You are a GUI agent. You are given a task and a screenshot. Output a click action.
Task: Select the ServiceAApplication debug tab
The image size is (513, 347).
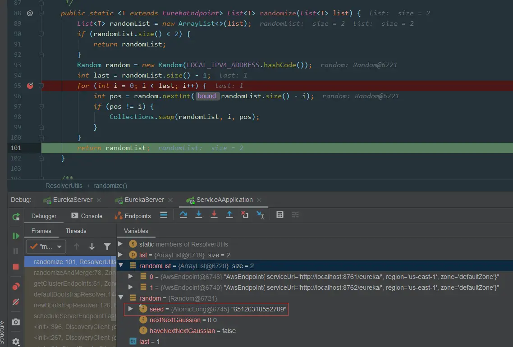pos(224,200)
